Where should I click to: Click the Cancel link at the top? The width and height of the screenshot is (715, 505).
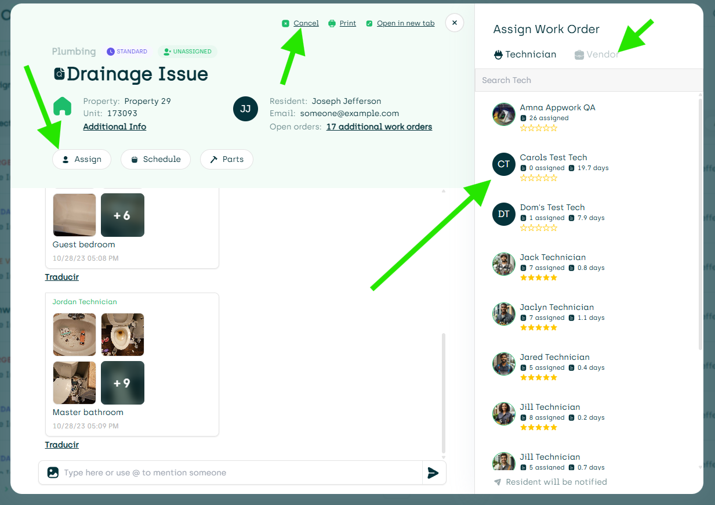pyautogui.click(x=307, y=23)
